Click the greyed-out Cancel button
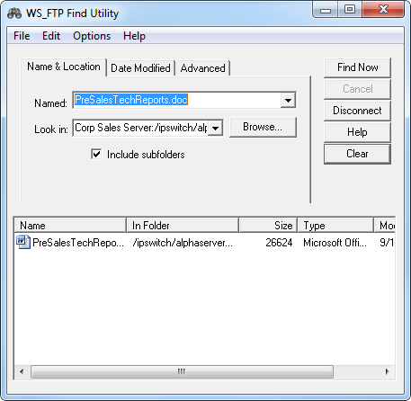Screen dimensions: 411x401 (x=357, y=89)
